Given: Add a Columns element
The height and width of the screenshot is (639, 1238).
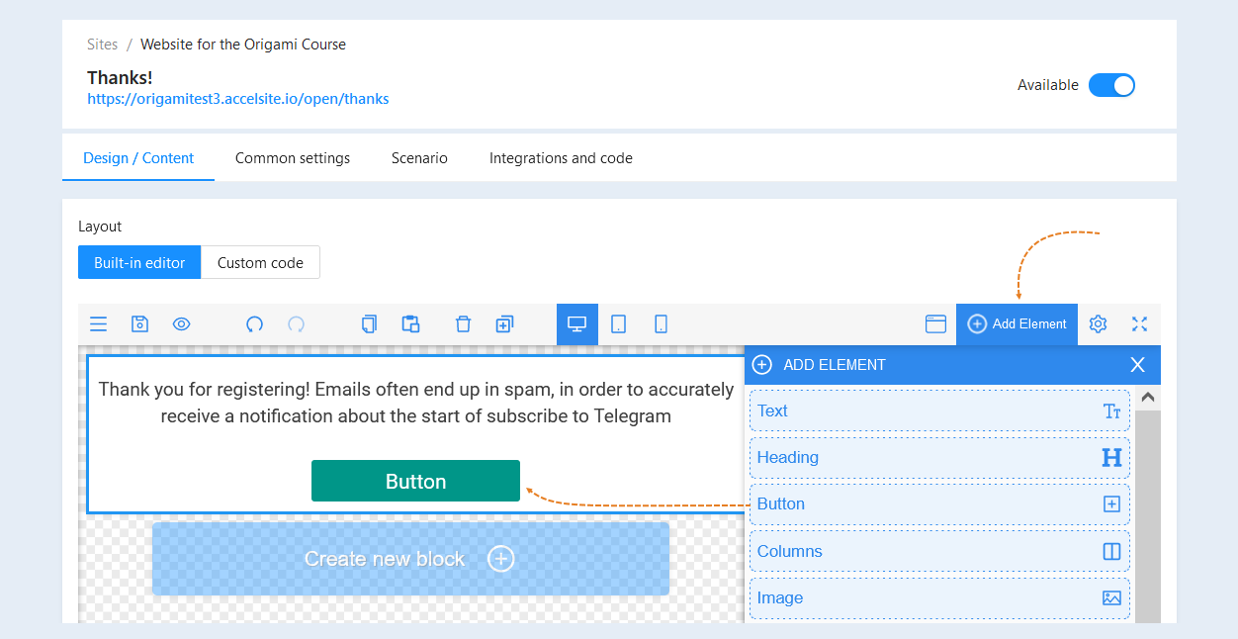Looking at the screenshot, I should click(x=939, y=551).
